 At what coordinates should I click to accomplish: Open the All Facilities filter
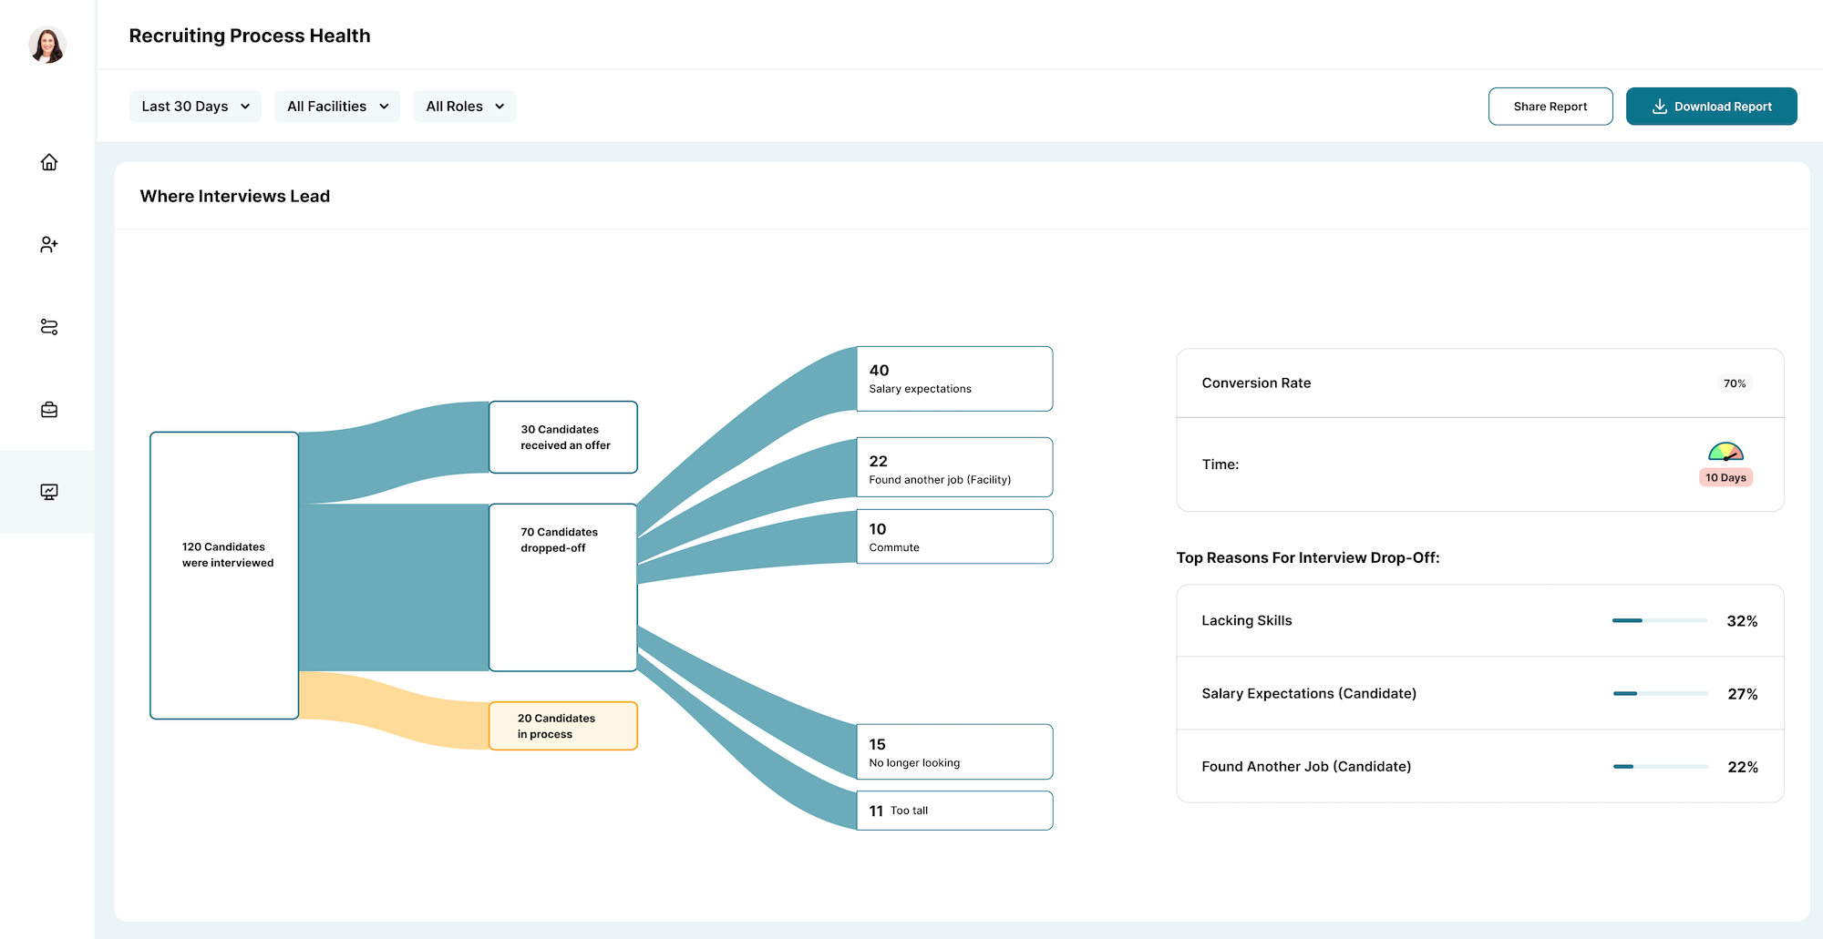[337, 107]
